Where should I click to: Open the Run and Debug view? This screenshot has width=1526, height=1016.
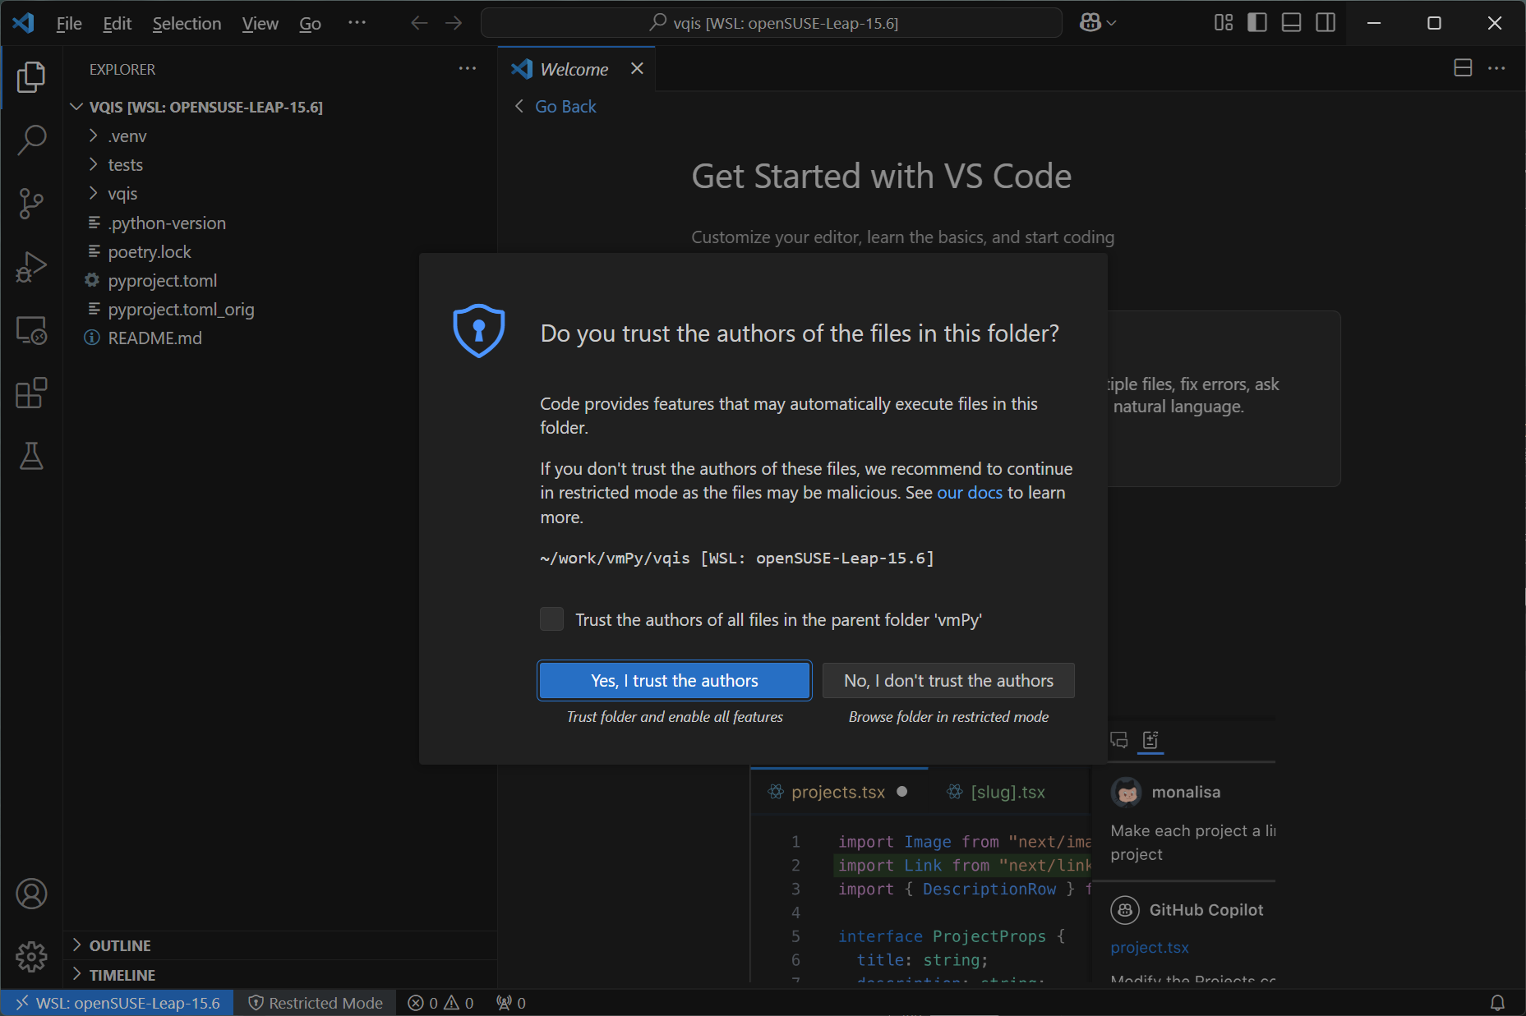[31, 266]
